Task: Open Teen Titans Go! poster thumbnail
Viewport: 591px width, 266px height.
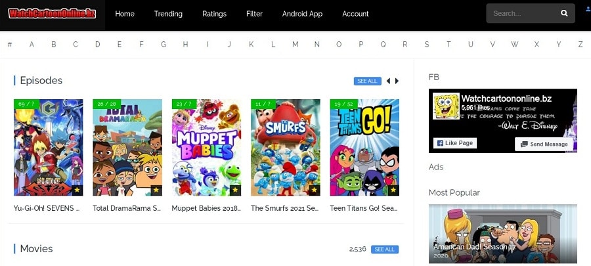Action: pos(364,147)
